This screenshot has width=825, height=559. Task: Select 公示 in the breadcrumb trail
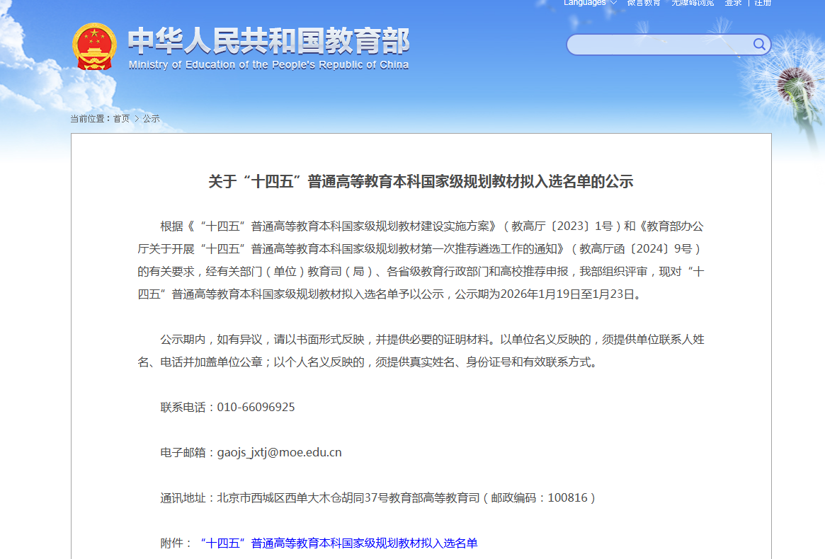coord(152,119)
